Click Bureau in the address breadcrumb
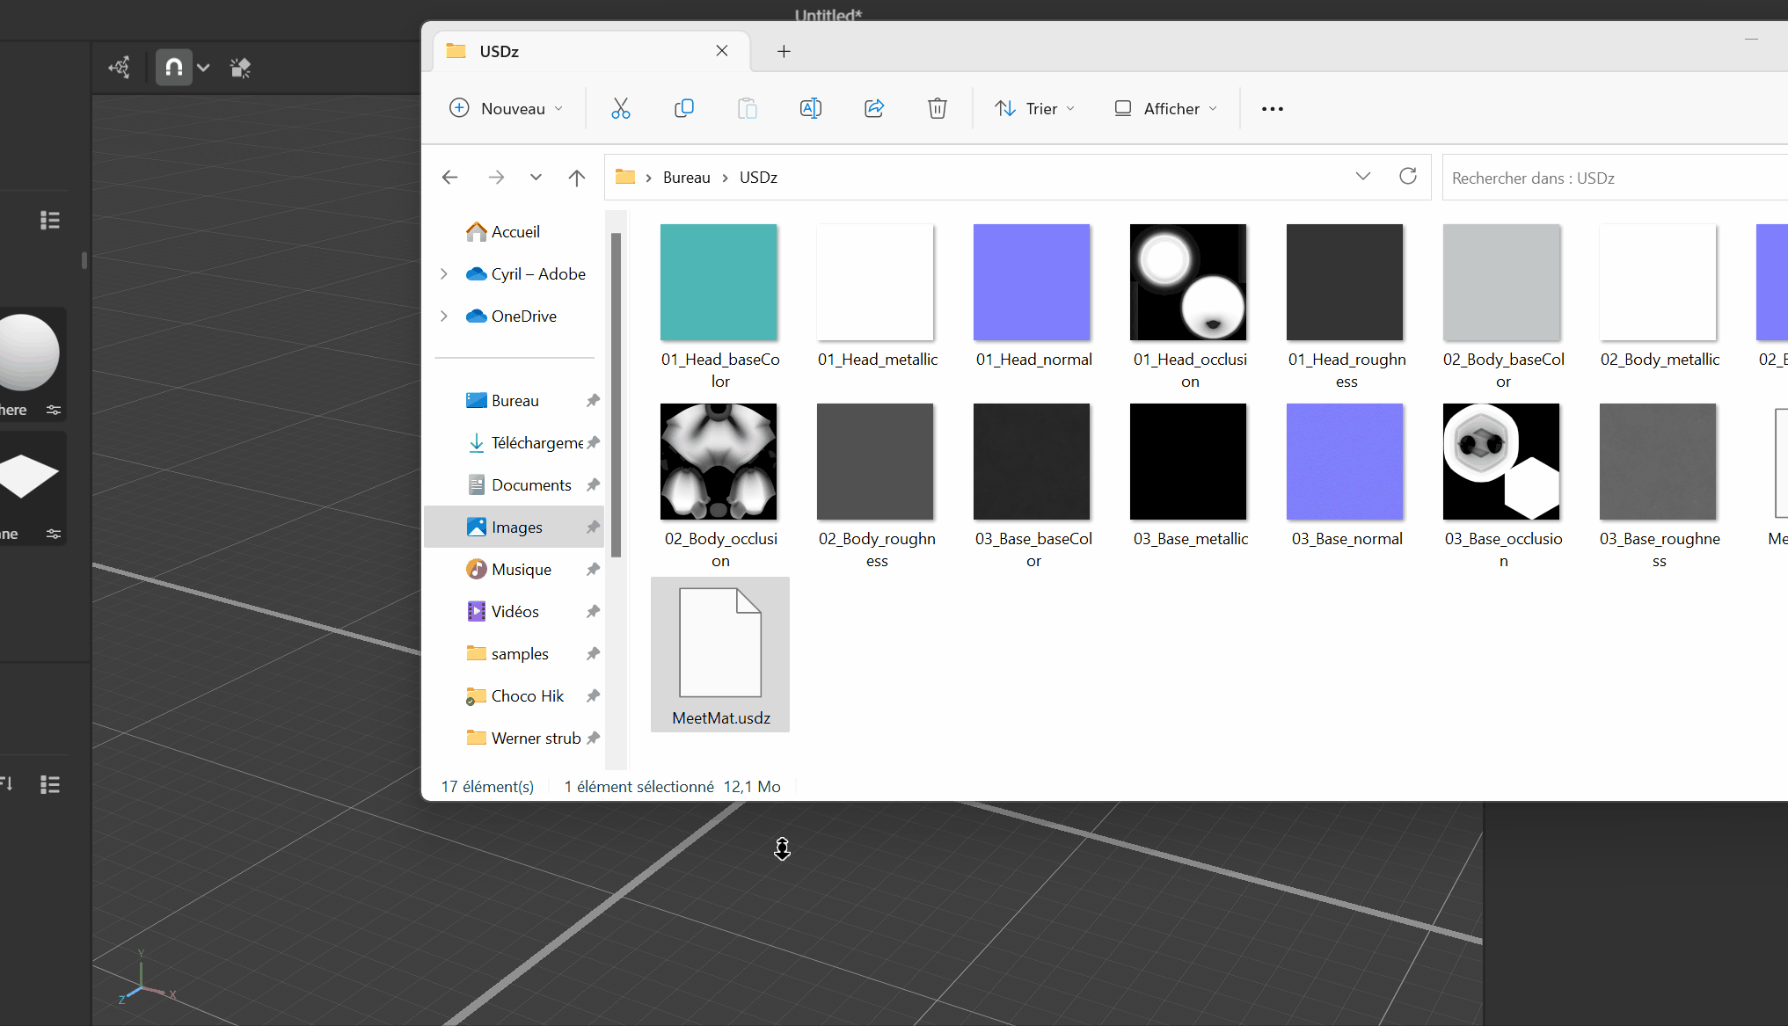Screen dimensions: 1788x1026 686,178
